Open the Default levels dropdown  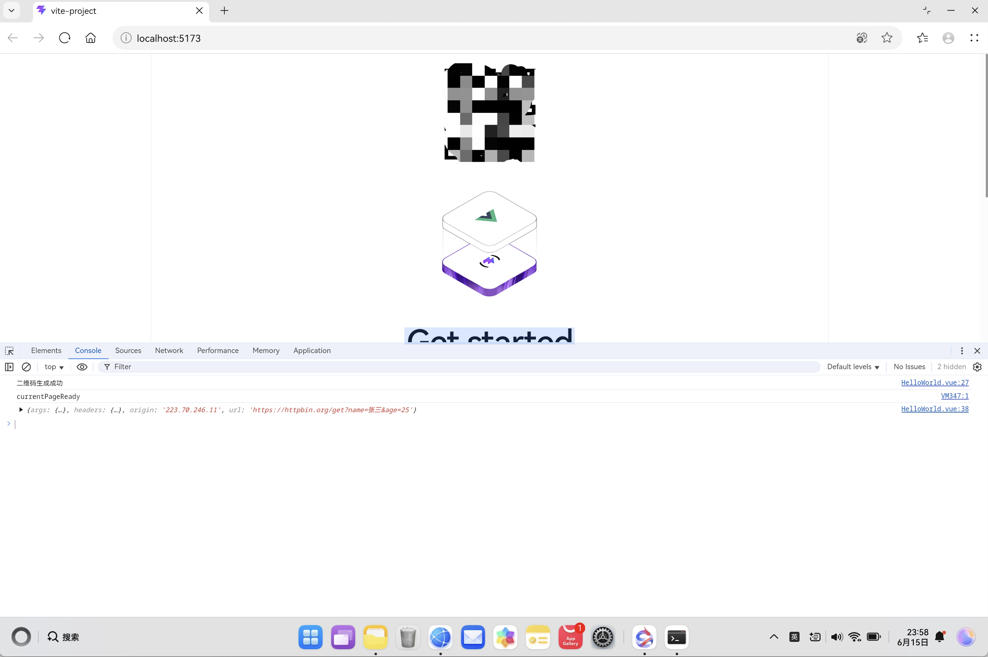coord(853,367)
